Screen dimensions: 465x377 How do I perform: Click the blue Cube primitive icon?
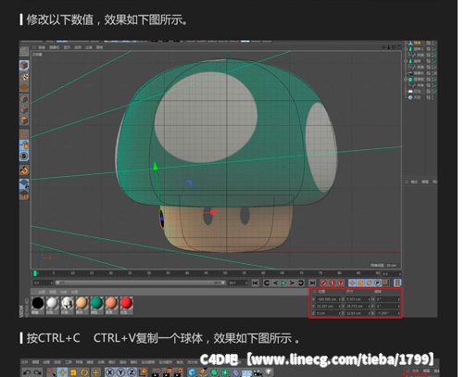pos(192,372)
